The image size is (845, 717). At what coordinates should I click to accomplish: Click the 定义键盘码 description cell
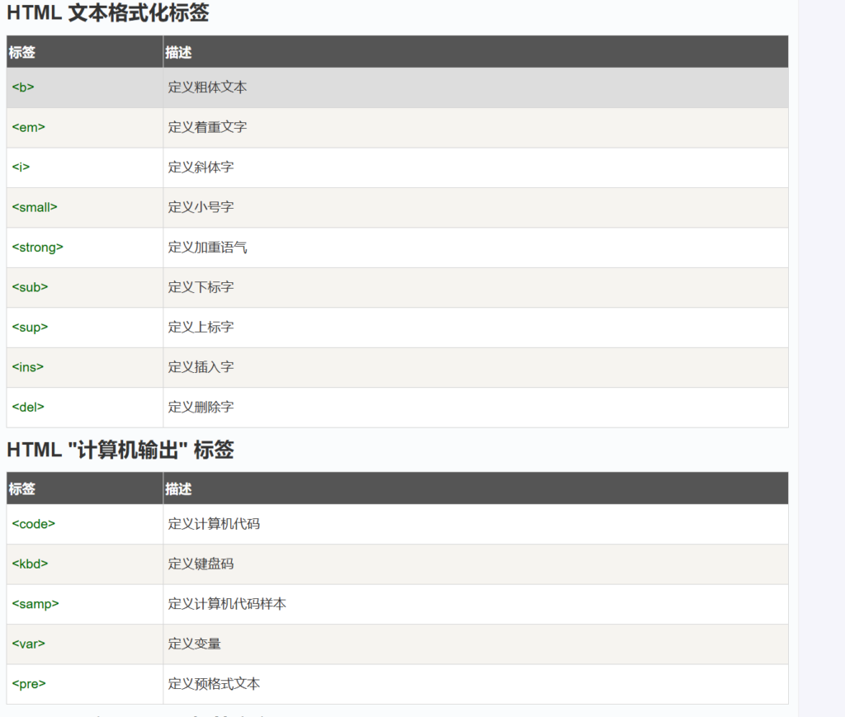[x=201, y=564]
